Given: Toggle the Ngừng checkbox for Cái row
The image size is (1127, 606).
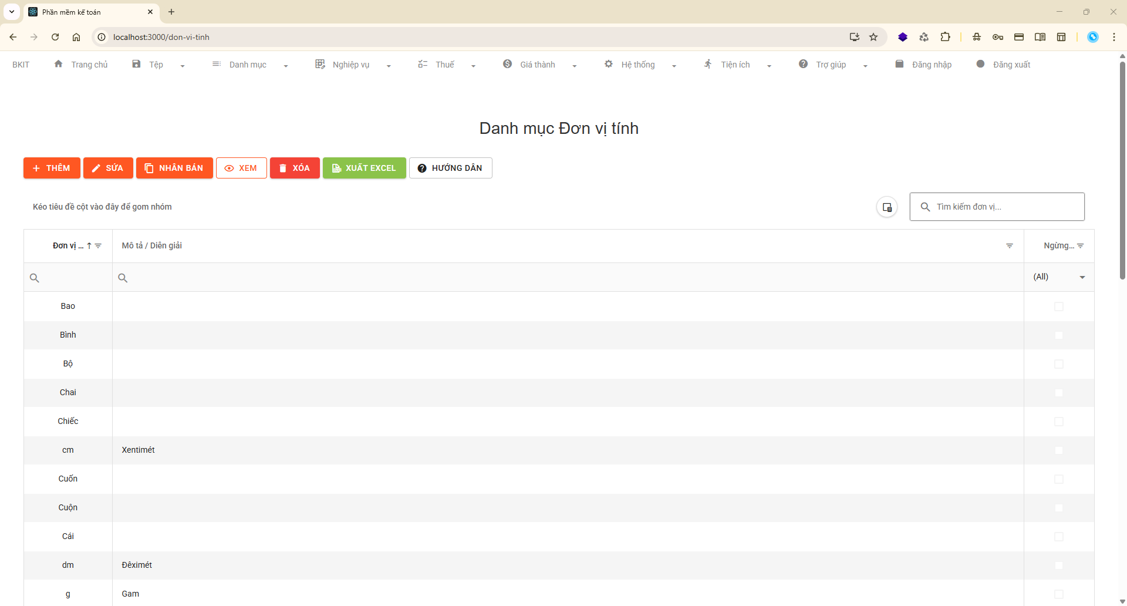Looking at the screenshot, I should (x=1059, y=537).
